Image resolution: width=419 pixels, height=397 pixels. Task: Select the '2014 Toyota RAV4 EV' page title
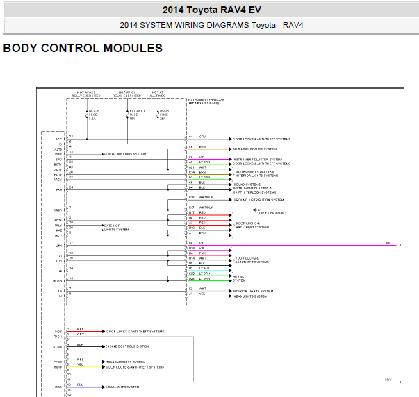pos(212,10)
